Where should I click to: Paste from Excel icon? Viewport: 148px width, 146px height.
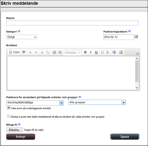click(60, 52)
